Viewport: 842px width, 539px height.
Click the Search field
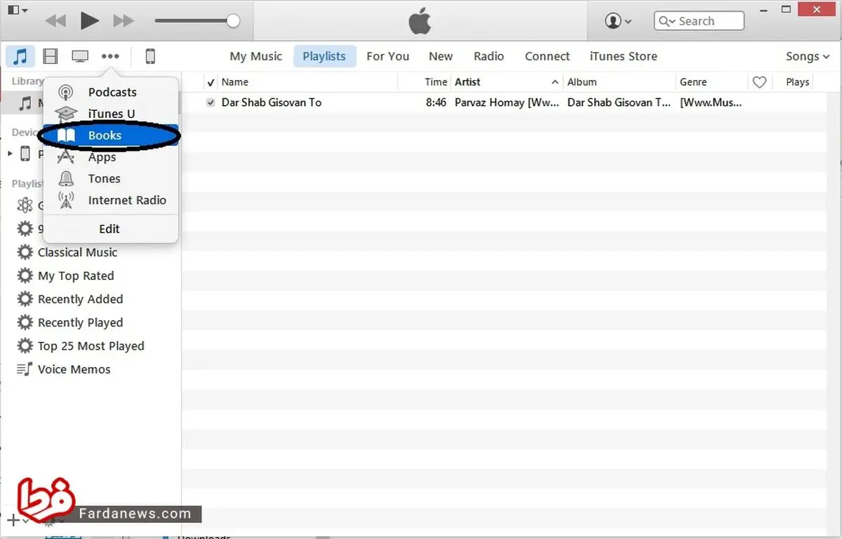pos(699,21)
